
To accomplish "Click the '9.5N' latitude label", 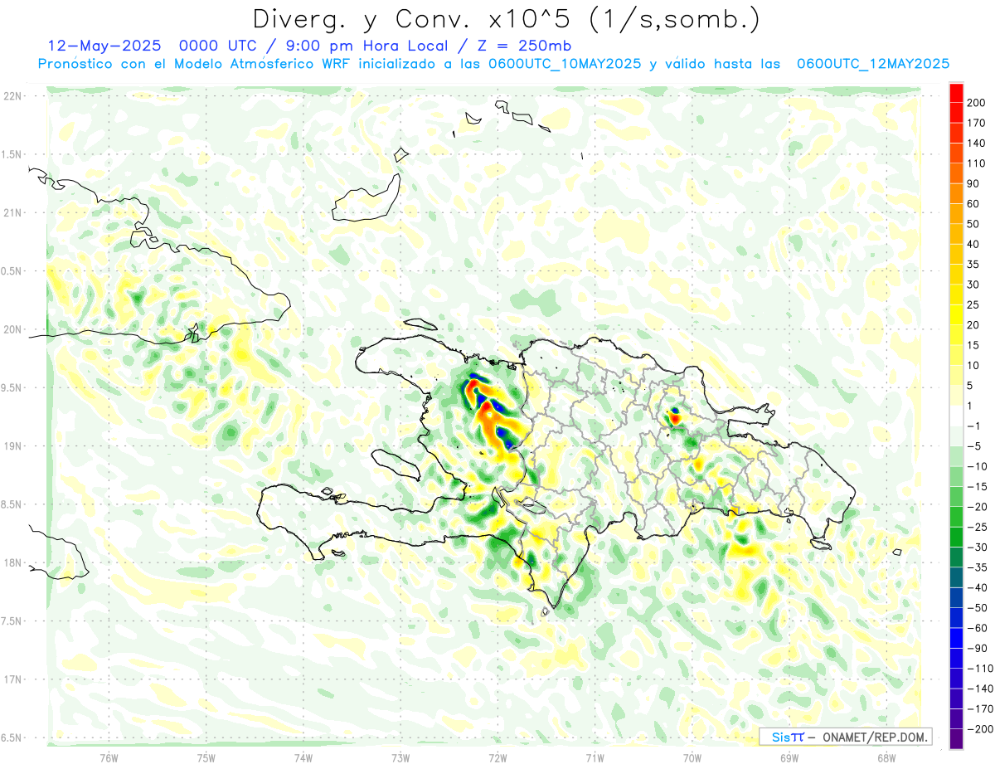I will (12, 387).
